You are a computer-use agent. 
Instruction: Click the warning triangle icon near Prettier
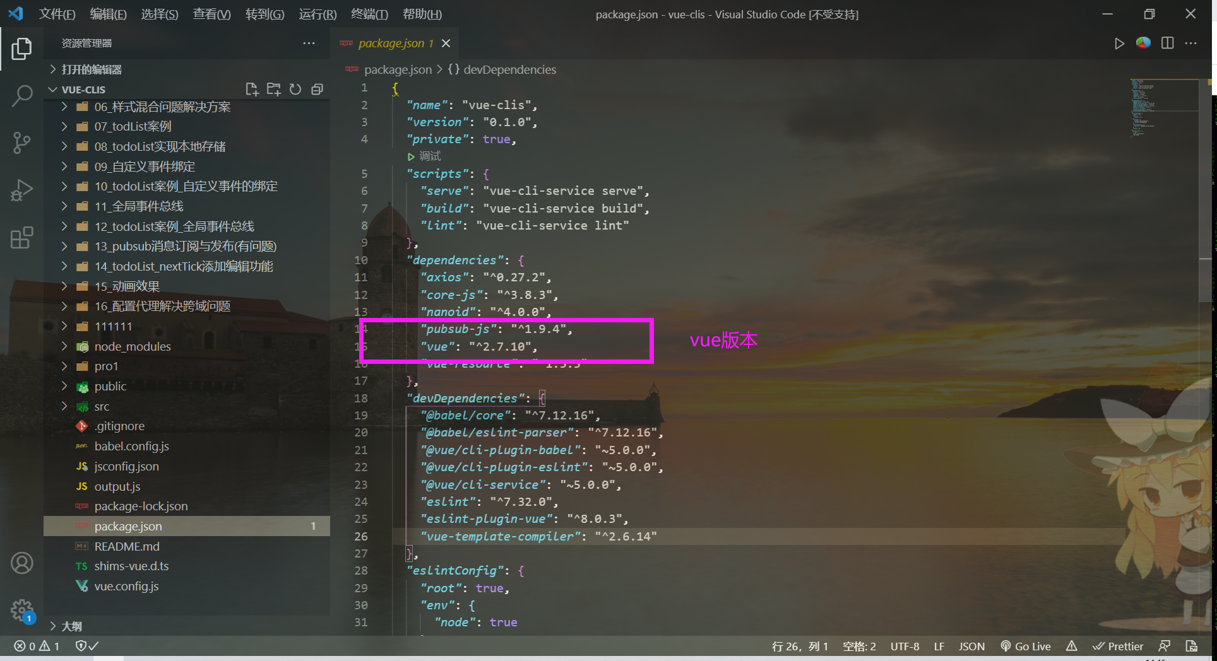[1072, 646]
